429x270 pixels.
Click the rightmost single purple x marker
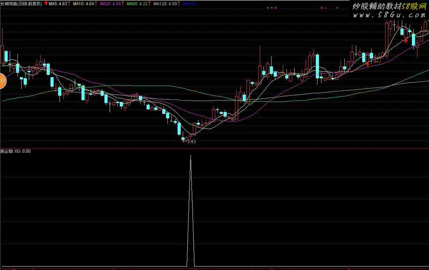pyautogui.click(x=337, y=8)
